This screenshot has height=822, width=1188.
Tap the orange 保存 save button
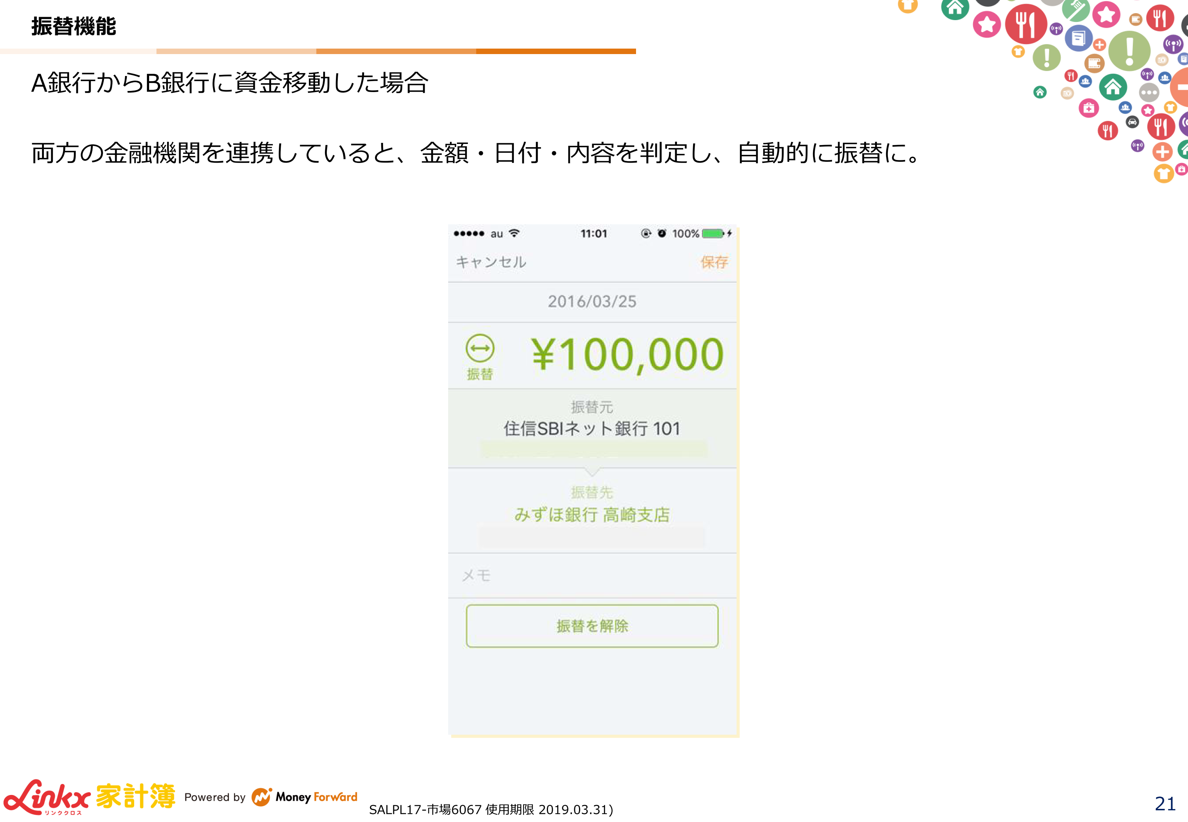[x=714, y=262]
